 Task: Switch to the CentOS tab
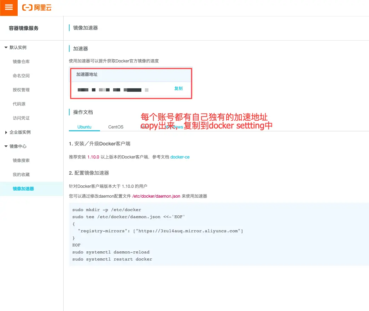116,127
